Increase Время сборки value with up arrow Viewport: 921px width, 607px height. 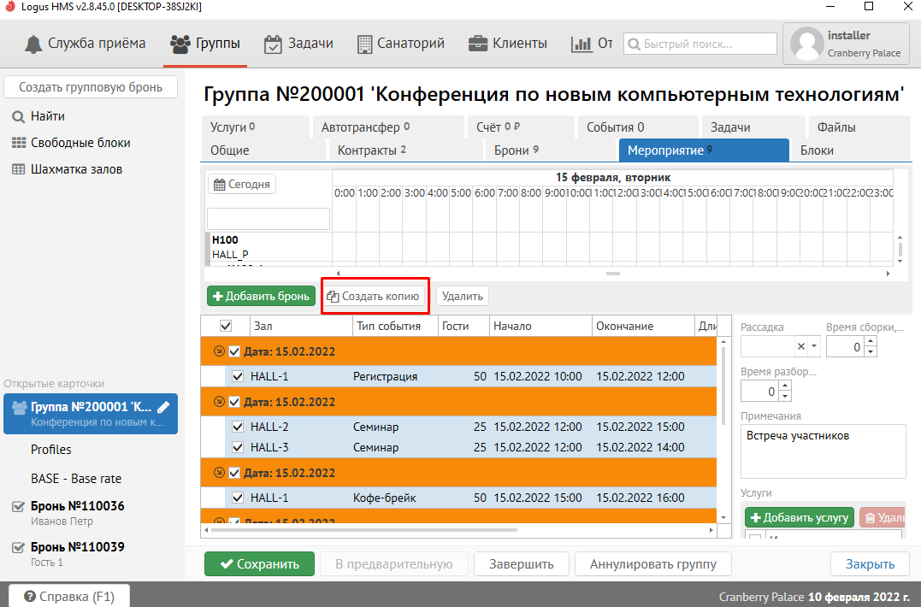(x=871, y=342)
